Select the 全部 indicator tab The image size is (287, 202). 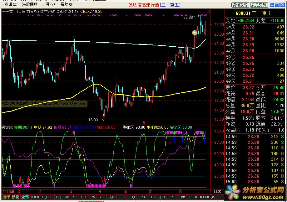pyautogui.click(x=25, y=197)
